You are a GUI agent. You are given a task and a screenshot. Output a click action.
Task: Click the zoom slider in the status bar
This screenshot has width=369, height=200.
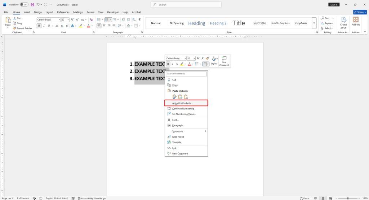(348, 198)
